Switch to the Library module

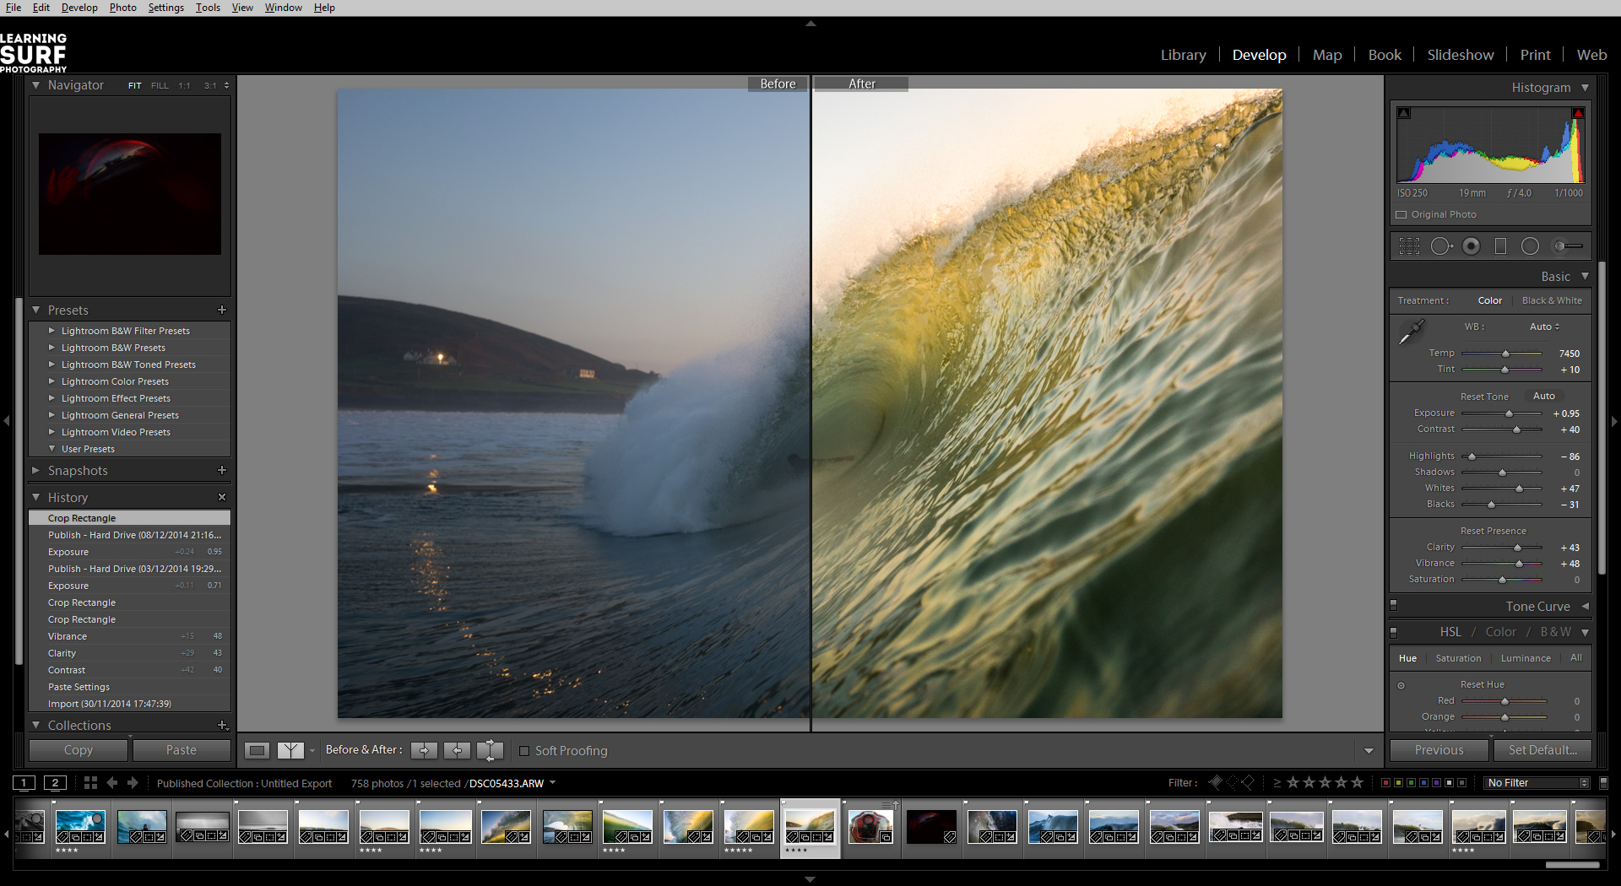point(1182,54)
